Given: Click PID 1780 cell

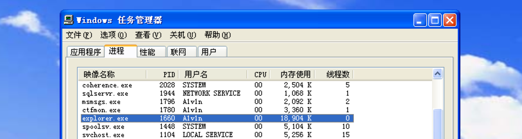Looking at the screenshot, I should pyautogui.click(x=167, y=110).
